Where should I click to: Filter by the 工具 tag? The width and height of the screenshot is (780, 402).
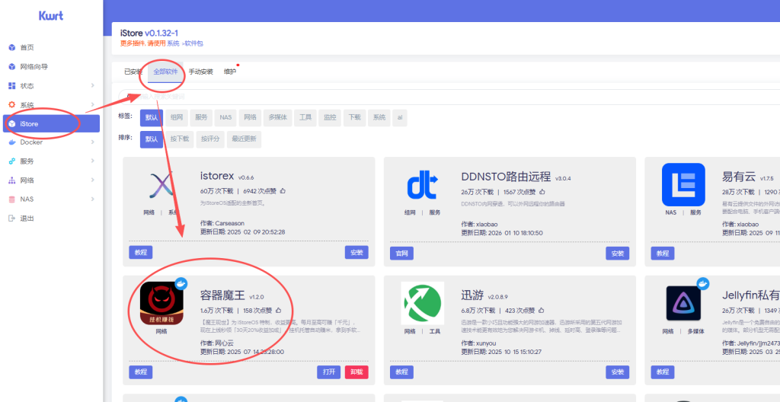tap(305, 118)
